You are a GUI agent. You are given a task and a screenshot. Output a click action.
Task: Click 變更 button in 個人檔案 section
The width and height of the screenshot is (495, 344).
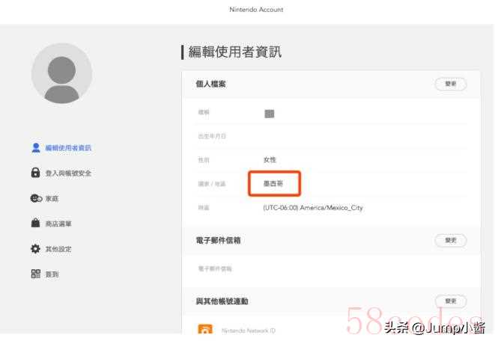(451, 84)
